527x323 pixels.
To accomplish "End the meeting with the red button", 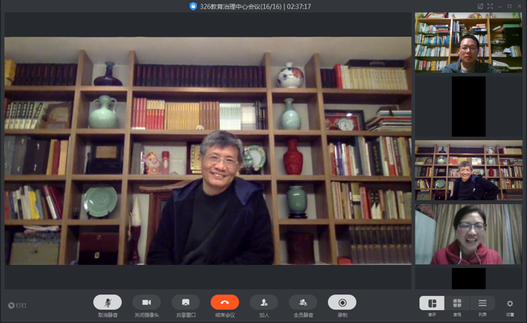I will tap(225, 302).
